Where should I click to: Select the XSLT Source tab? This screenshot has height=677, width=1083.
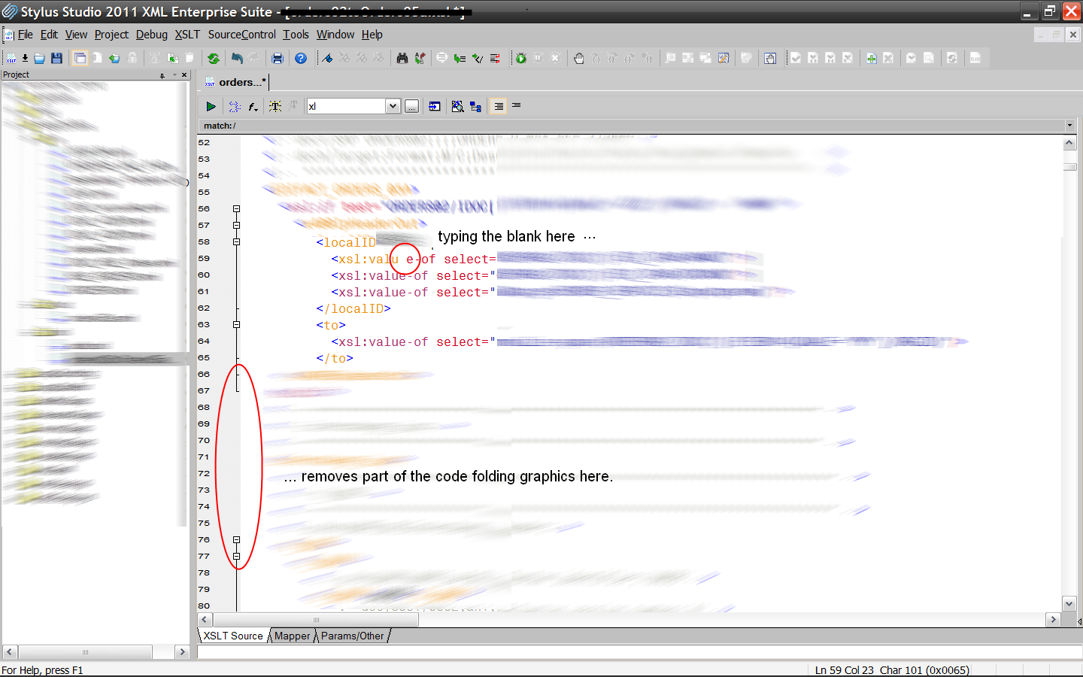pyautogui.click(x=233, y=636)
